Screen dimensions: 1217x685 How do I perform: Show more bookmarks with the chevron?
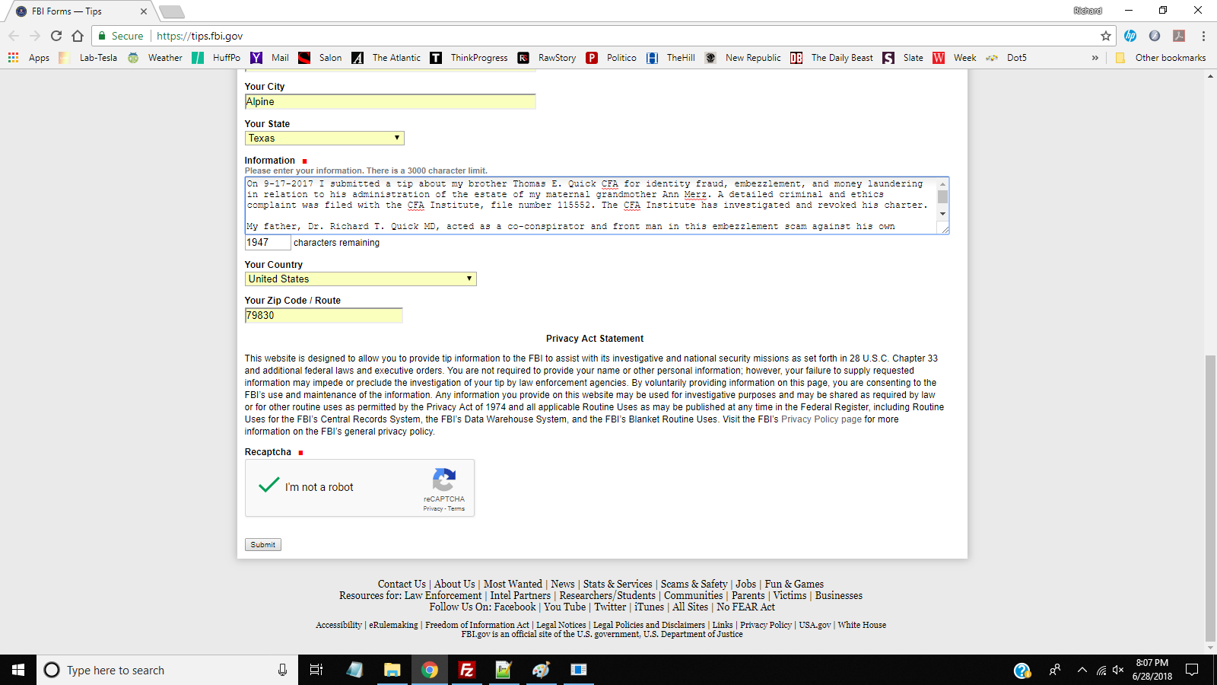tap(1095, 58)
